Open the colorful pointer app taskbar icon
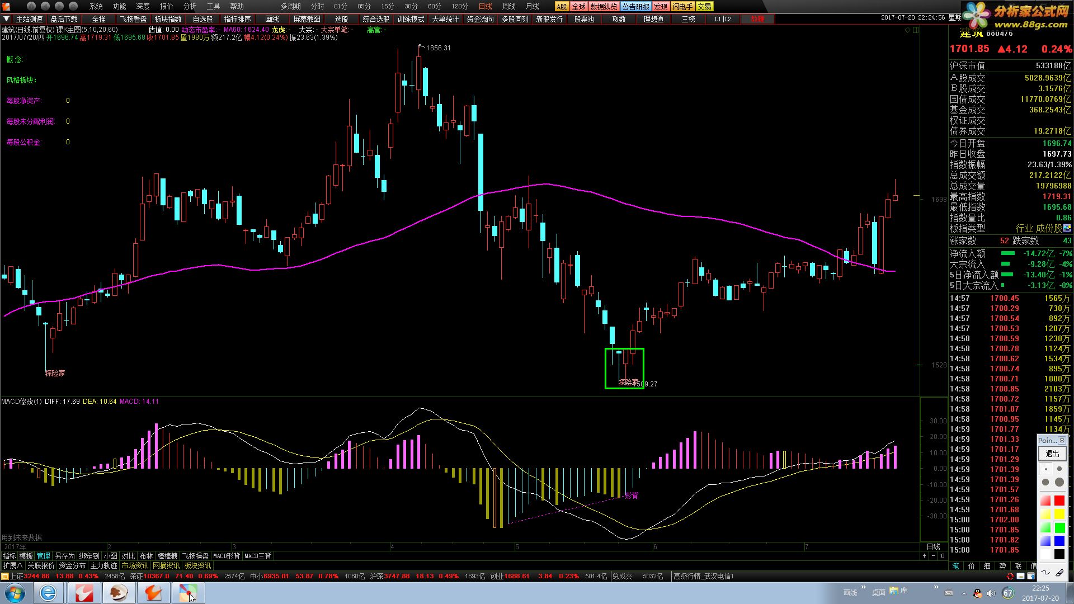 tap(188, 593)
